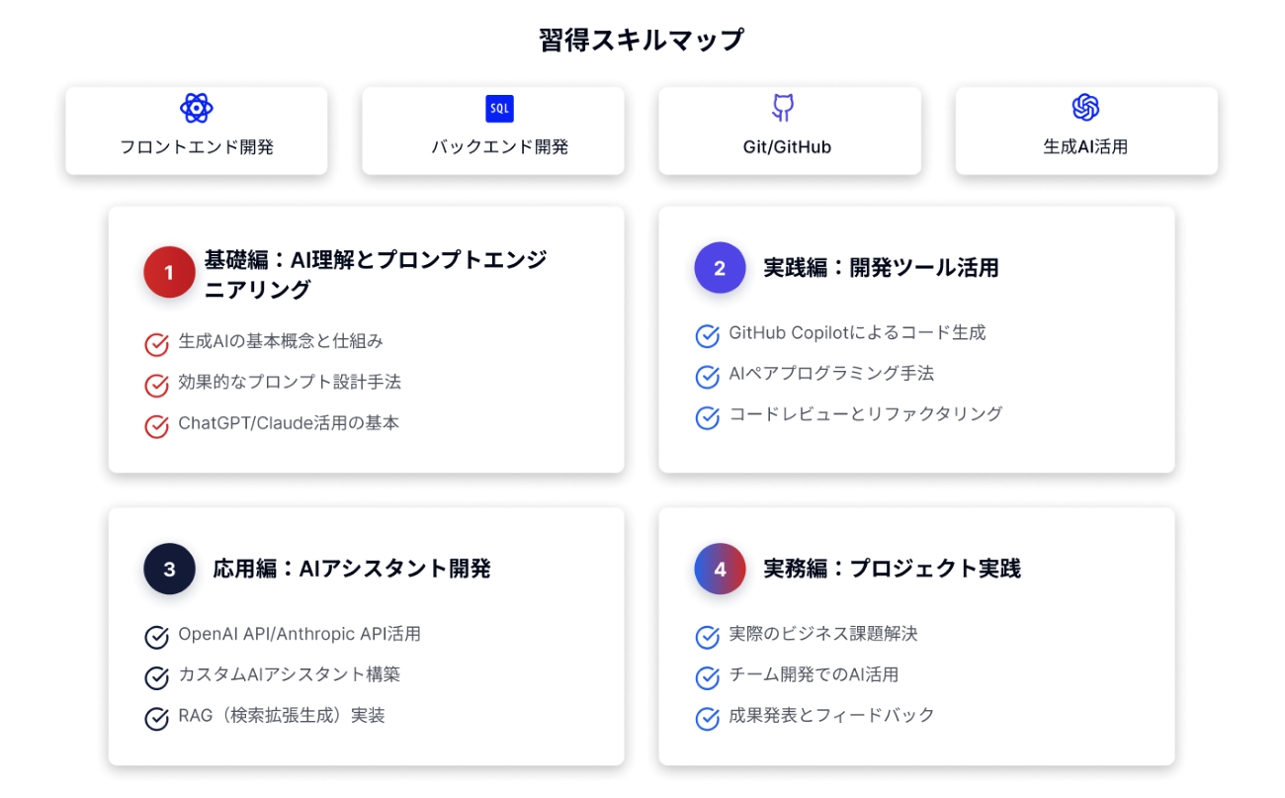Click the gradient number 4 circle
The width and height of the screenshot is (1285, 798).
tap(720, 569)
